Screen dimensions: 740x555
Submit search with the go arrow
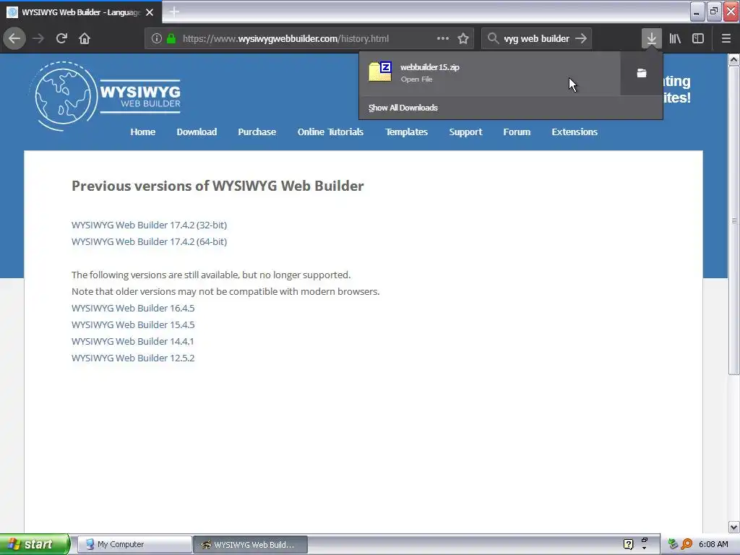581,38
